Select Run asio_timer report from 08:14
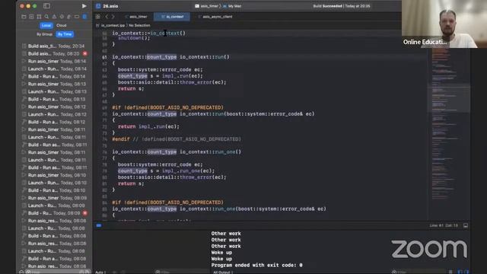The image size is (487, 274). 54,61
